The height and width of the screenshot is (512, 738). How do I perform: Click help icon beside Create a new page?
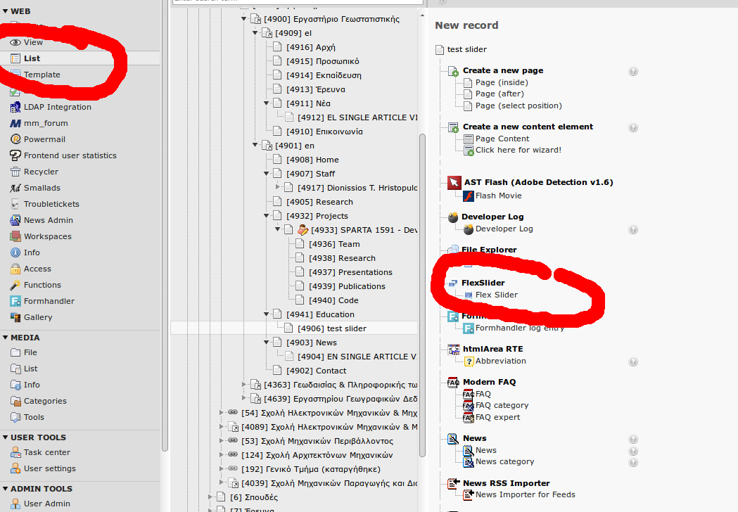(x=633, y=71)
